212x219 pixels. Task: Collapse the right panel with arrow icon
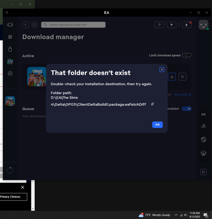(204, 172)
